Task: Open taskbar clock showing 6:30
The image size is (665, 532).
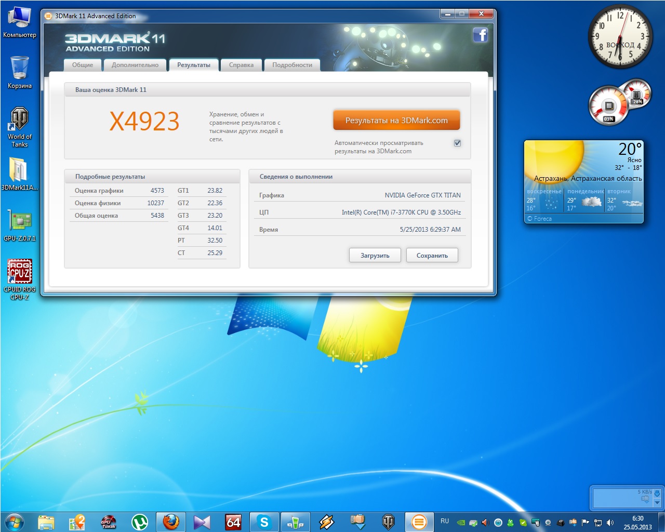Action: pyautogui.click(x=638, y=523)
